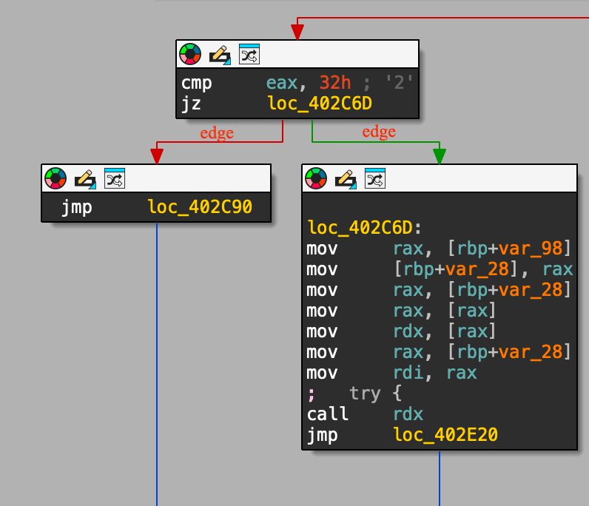589x506 pixels.
Task: Click the green edge label on the right branch
Action: pos(379,132)
